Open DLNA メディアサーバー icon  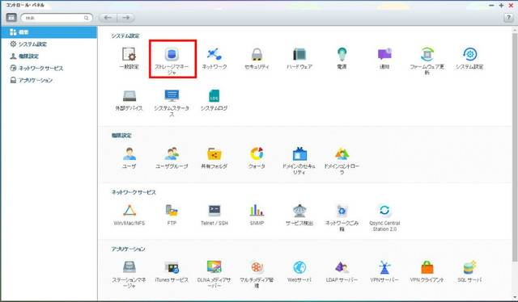(214, 267)
